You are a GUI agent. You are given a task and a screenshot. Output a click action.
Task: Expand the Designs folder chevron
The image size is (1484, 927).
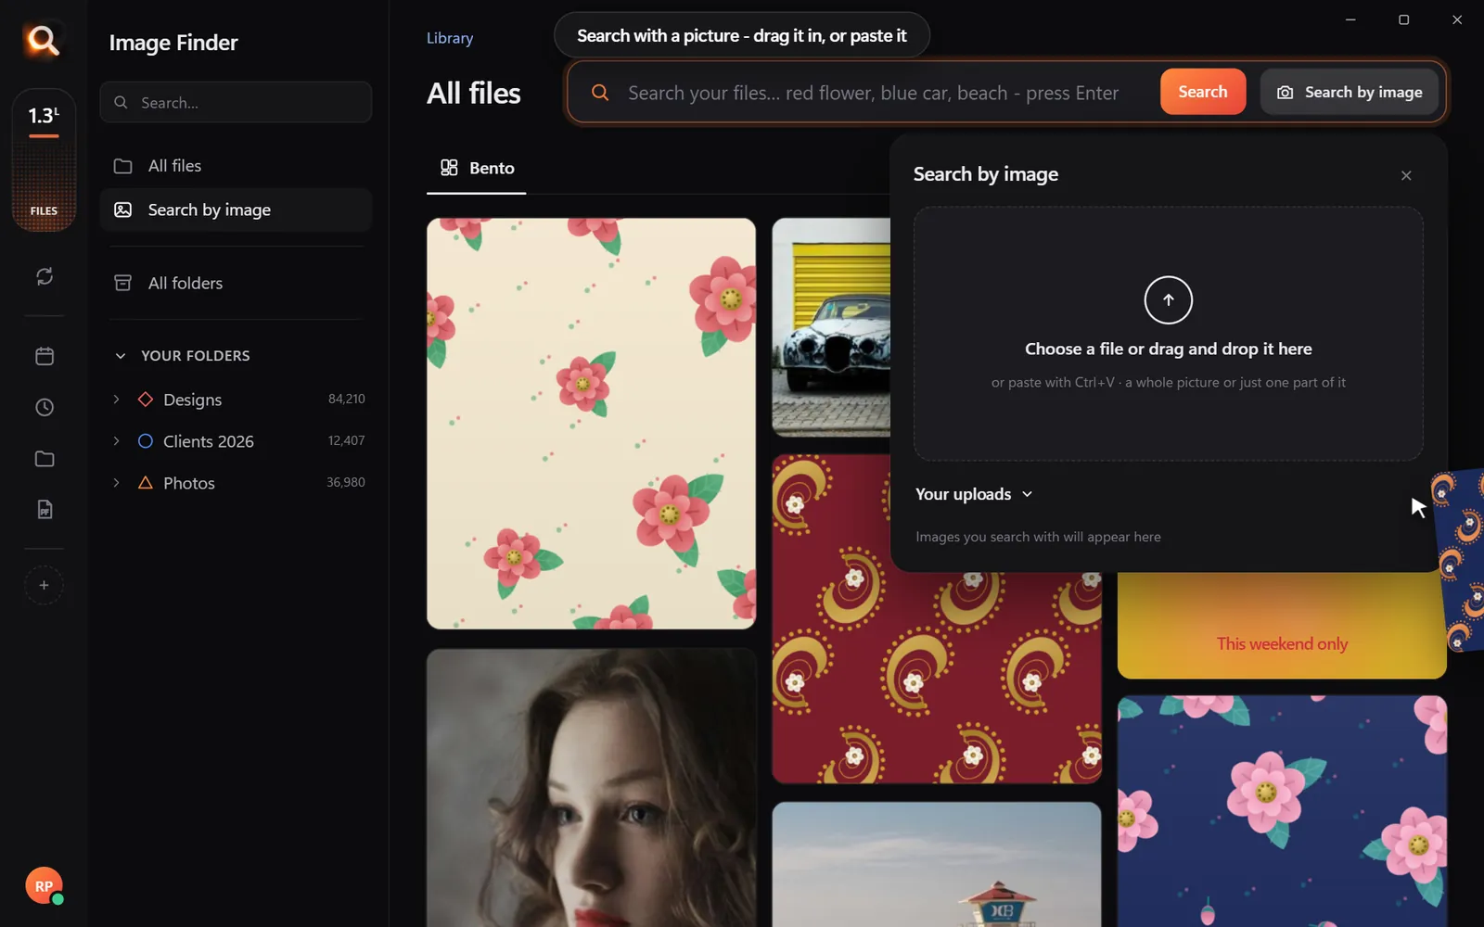tap(116, 400)
